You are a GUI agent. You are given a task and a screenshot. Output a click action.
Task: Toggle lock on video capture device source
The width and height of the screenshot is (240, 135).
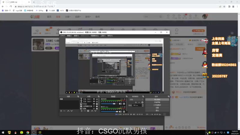pyautogui.click(x=97, y=106)
